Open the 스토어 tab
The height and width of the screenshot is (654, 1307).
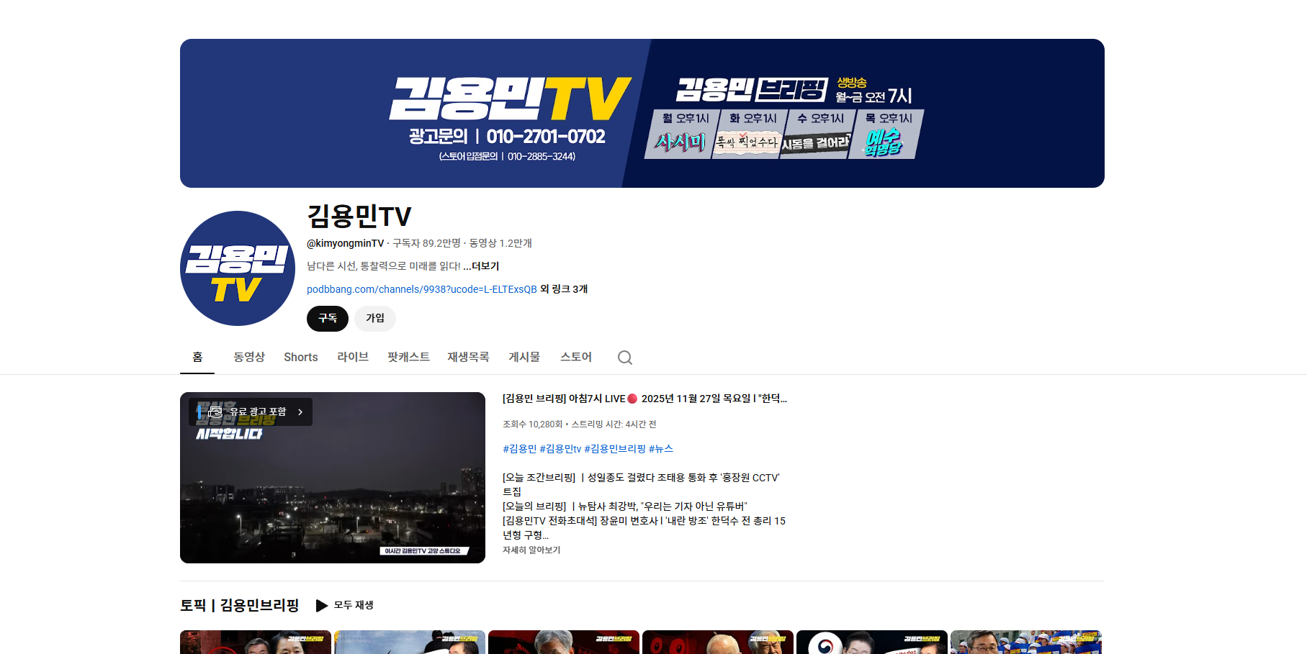[x=576, y=357]
